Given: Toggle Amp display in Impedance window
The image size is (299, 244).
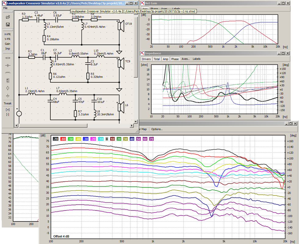Looking at the screenshot, I should point(165,59).
